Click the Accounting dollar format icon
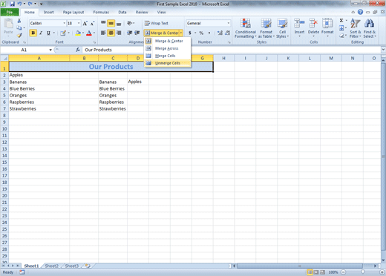386x276 pixels. [x=190, y=33]
